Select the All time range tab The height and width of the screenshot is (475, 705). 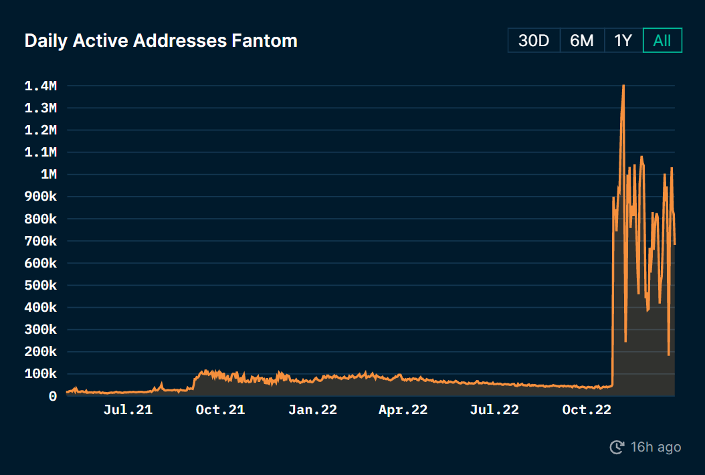tap(662, 41)
